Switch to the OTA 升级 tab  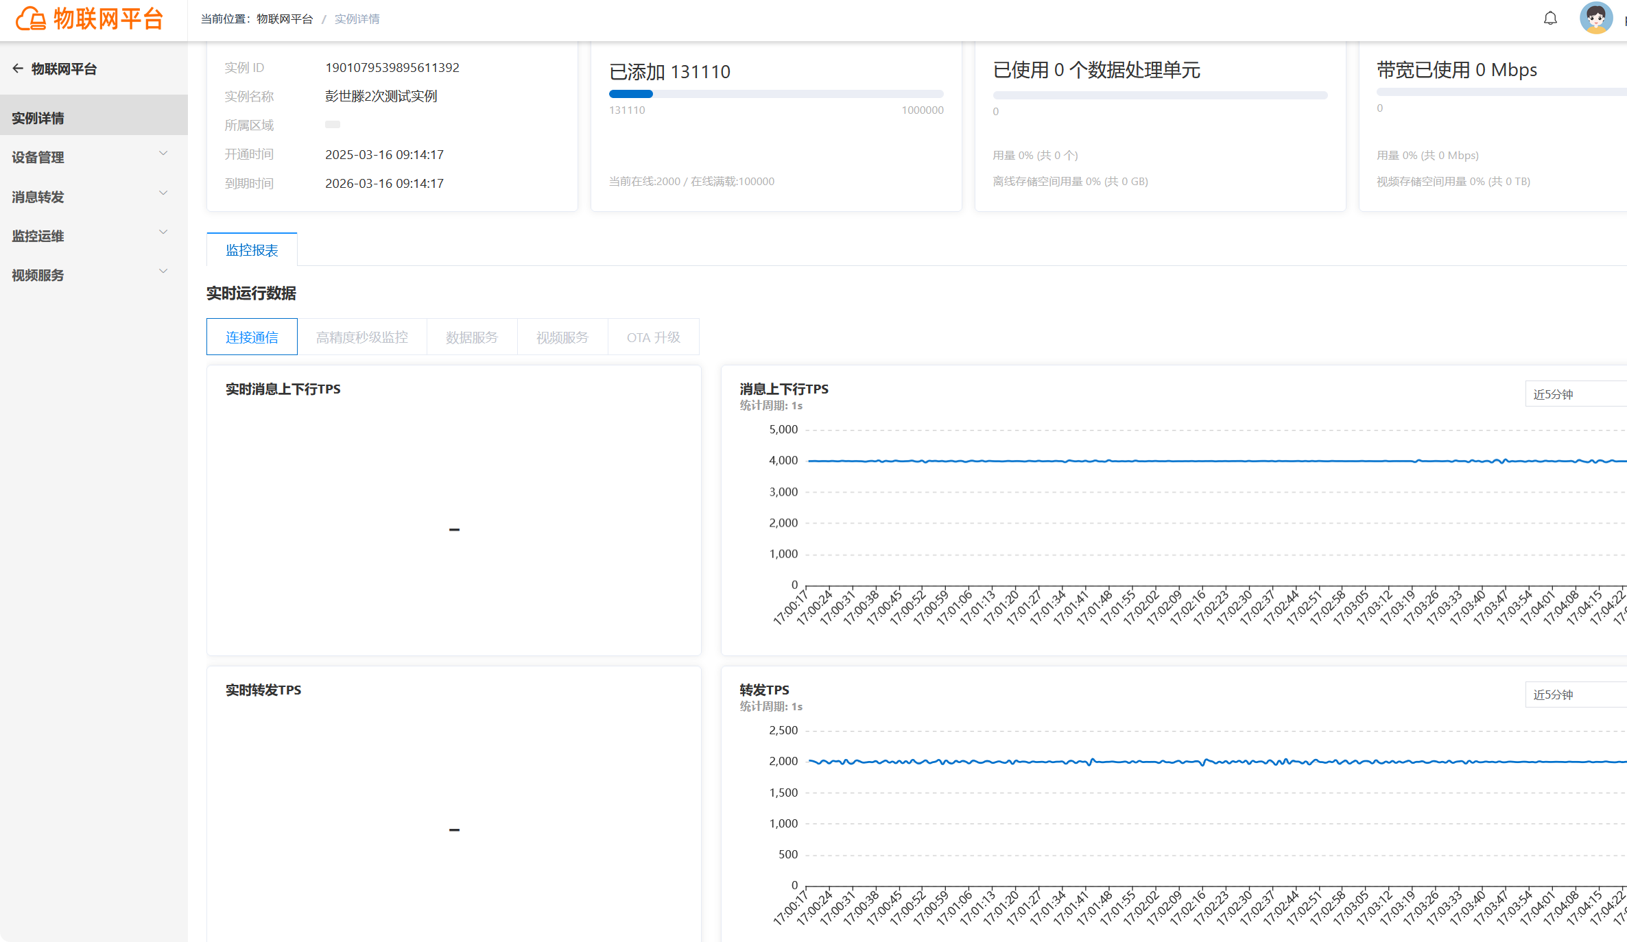[654, 337]
